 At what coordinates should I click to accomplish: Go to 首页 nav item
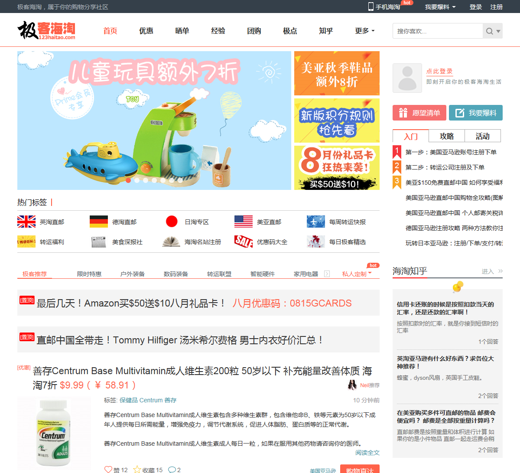tap(110, 31)
